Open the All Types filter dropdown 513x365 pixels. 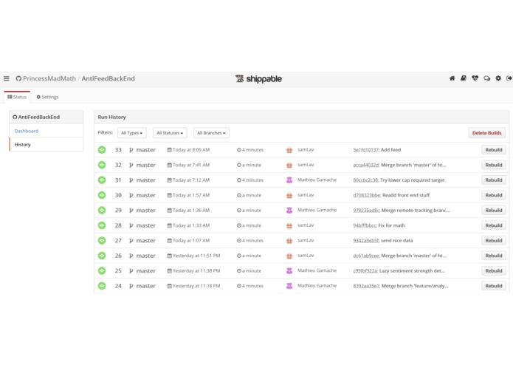pos(132,133)
